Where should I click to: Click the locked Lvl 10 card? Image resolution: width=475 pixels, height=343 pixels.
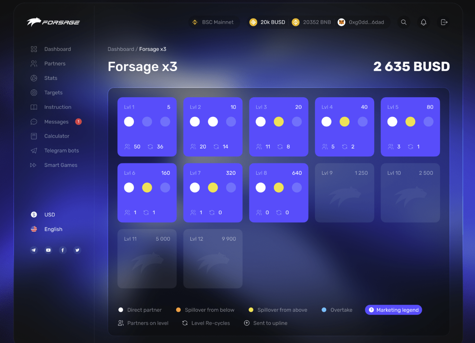tap(410, 193)
